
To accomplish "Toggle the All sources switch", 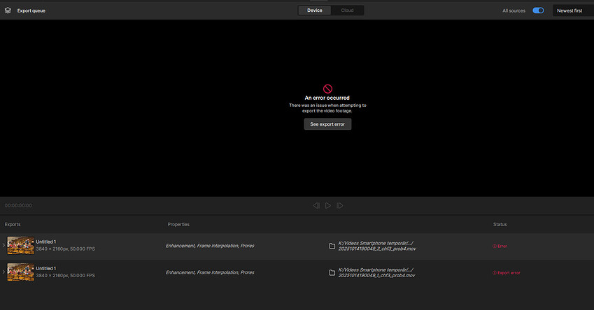I will 538,10.
